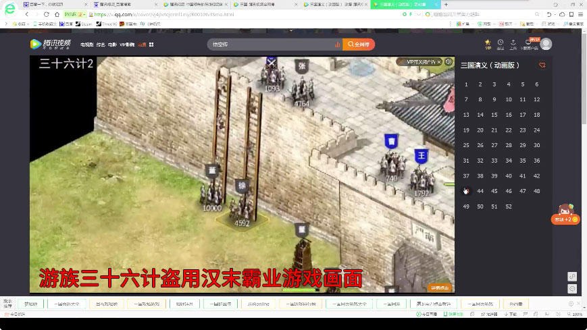The width and height of the screenshot is (587, 330).
Task: Open watch history clock icon
Action: click(500, 44)
